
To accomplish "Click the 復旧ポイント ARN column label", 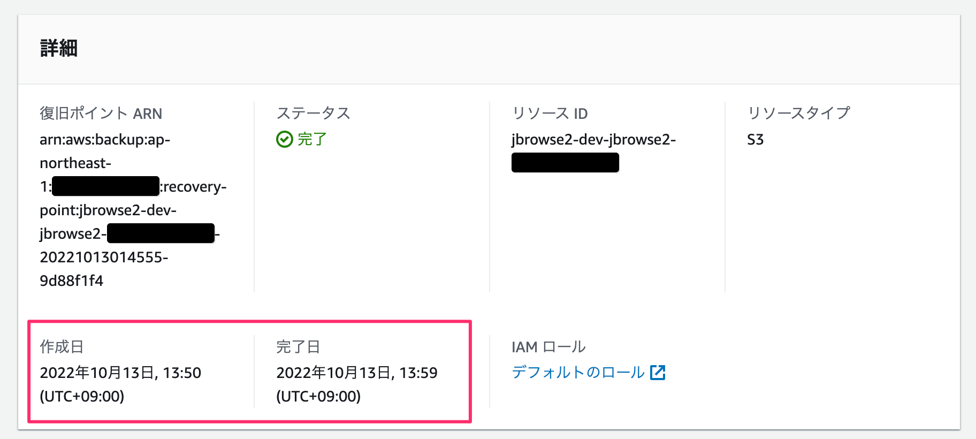I will click(x=101, y=113).
